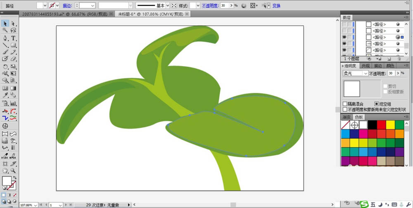This screenshot has width=413, height=208.
Task: Click the 不透明度 link in control bar
Action: 210,5
